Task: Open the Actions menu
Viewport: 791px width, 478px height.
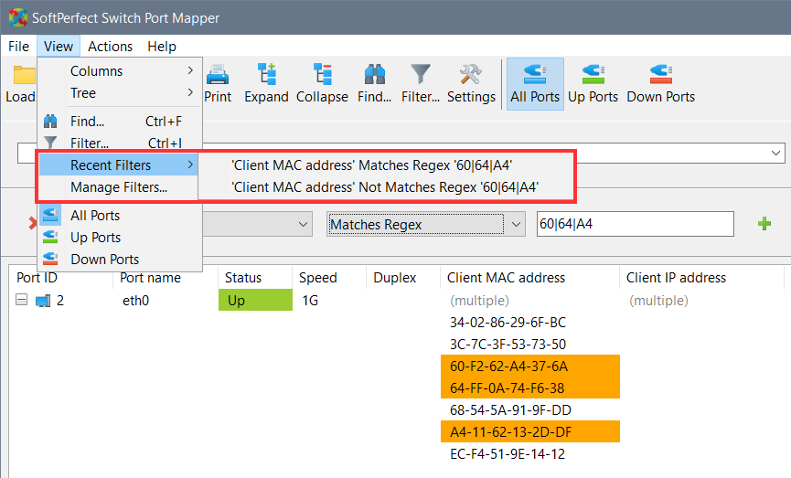Action: coord(110,47)
